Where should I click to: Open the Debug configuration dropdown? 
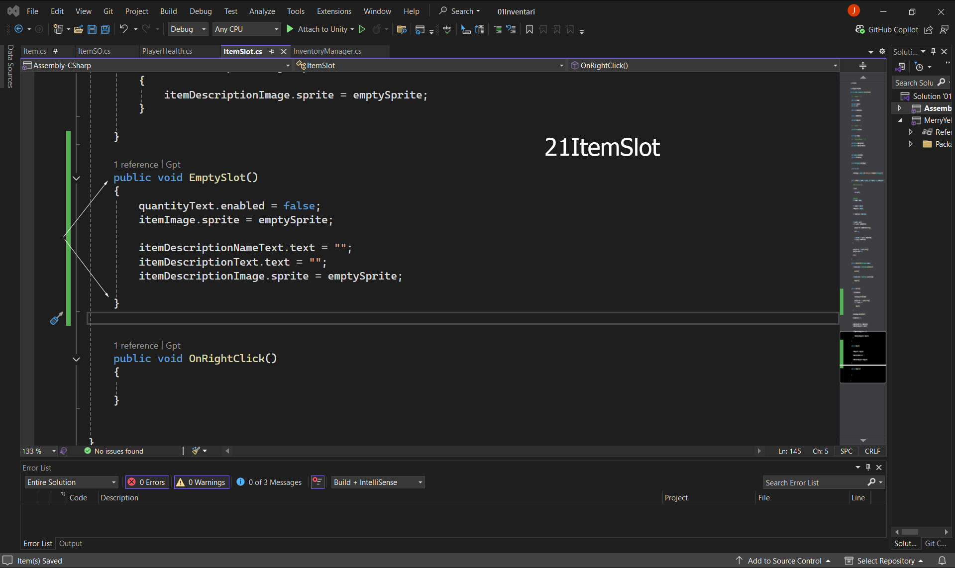188,29
